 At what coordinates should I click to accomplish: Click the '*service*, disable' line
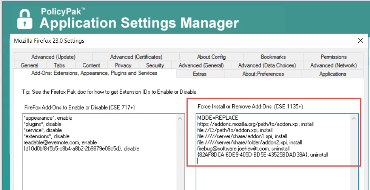(x=43, y=130)
